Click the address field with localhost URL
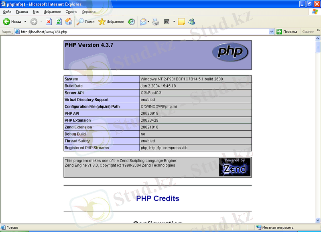This screenshot has width=321, height=232. click(140, 32)
